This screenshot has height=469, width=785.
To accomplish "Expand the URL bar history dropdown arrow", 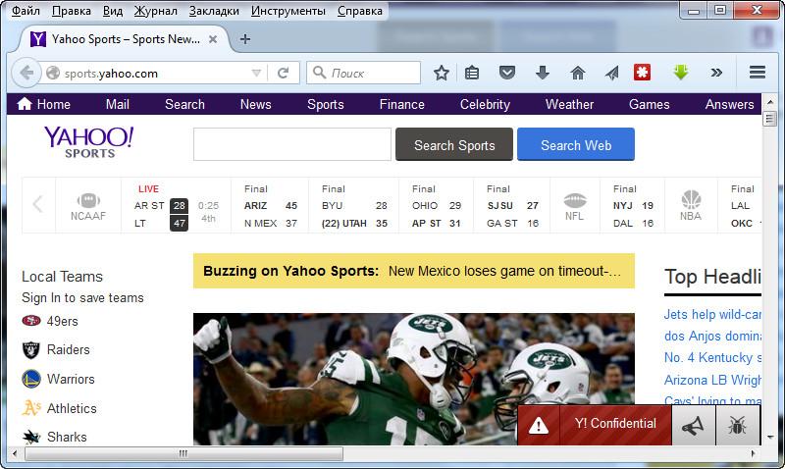I will click(256, 73).
